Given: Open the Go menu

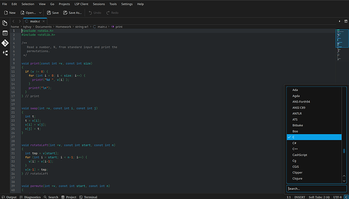Looking at the screenshot, I should [52, 4].
